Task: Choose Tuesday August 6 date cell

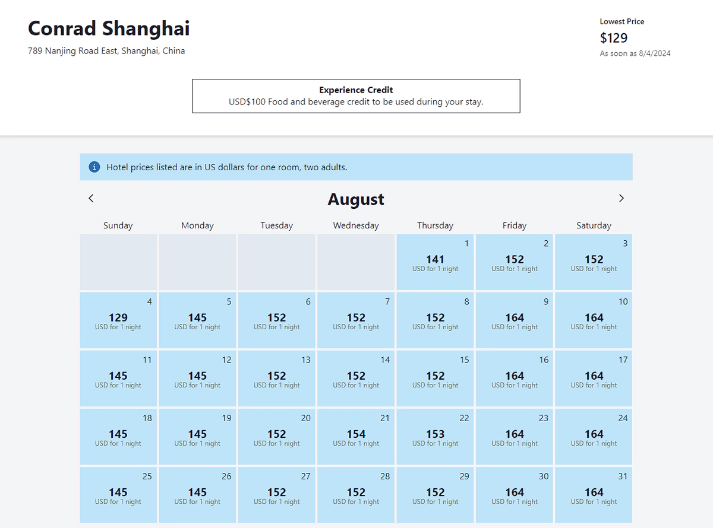Action: tap(277, 320)
